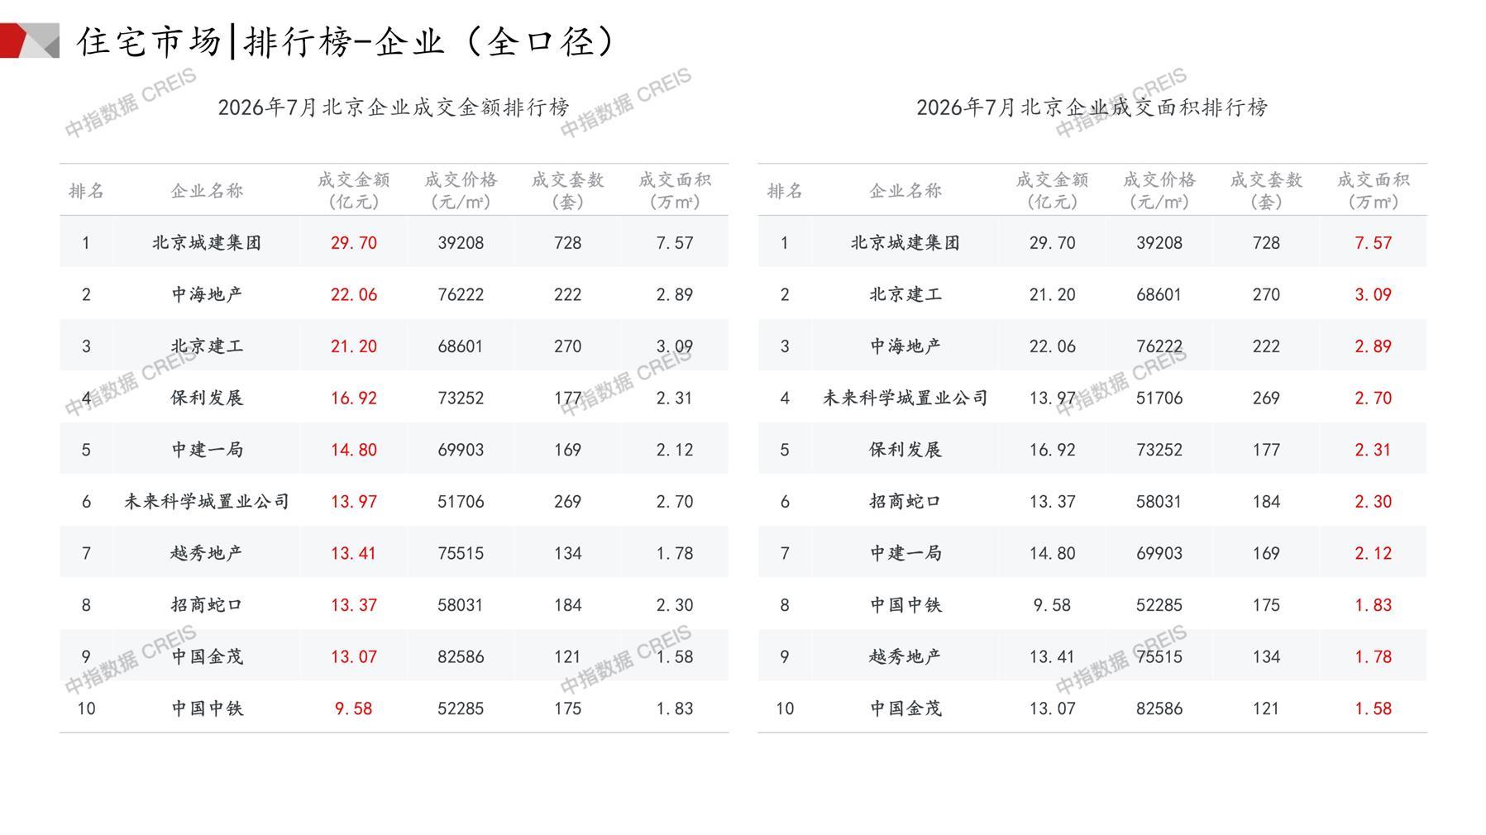This screenshot has height=835, width=1486.
Task: Click red 13.37 in the 成交金额排行榜 table
Action: click(x=354, y=604)
